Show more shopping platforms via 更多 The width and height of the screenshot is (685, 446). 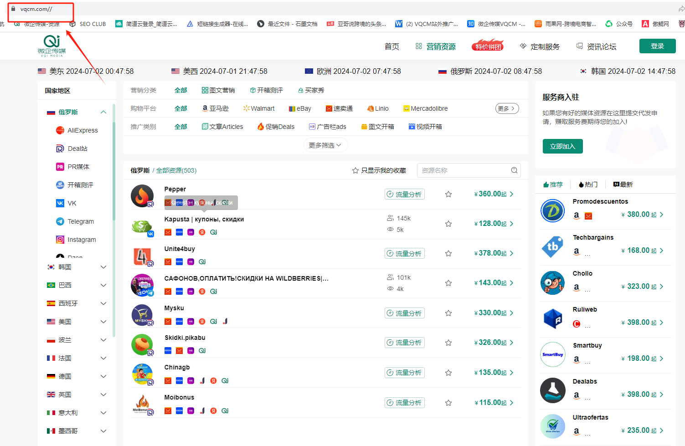pos(507,108)
